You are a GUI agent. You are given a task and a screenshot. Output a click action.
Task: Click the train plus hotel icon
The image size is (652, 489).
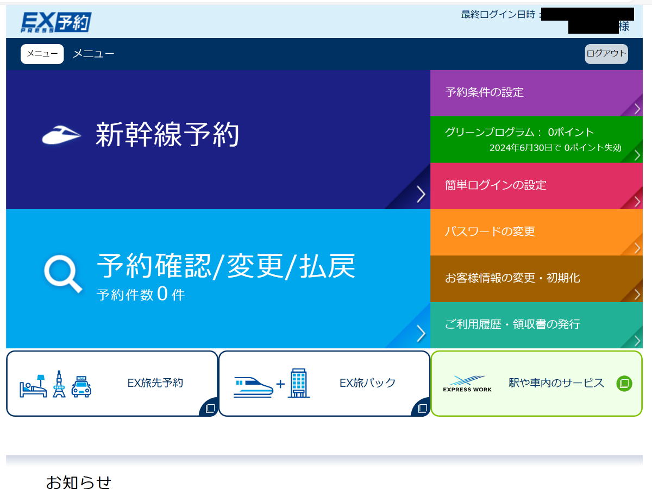[272, 383]
